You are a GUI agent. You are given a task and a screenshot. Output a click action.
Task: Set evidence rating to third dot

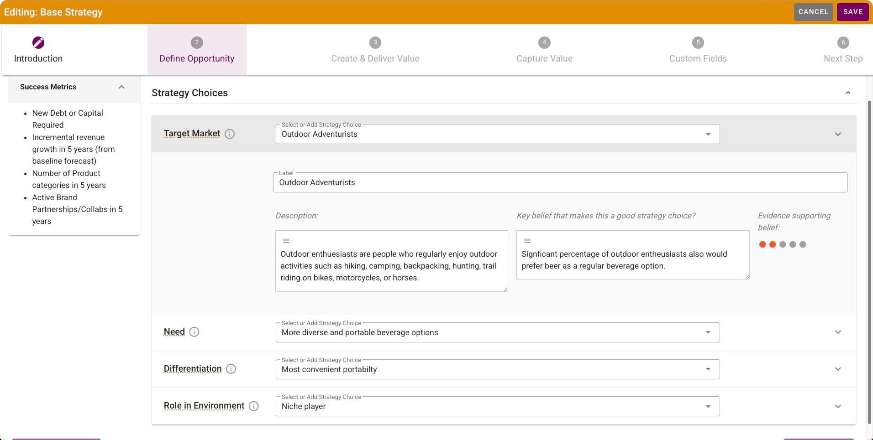(x=783, y=244)
